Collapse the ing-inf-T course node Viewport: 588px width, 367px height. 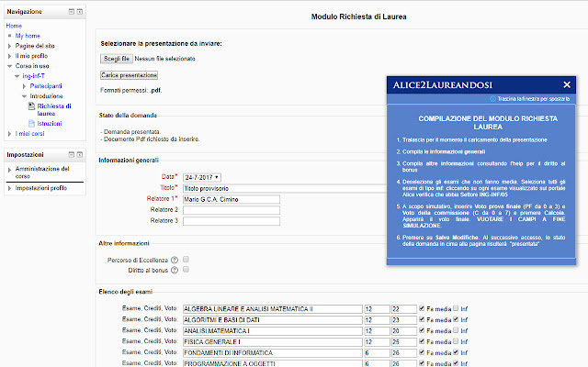17,76
